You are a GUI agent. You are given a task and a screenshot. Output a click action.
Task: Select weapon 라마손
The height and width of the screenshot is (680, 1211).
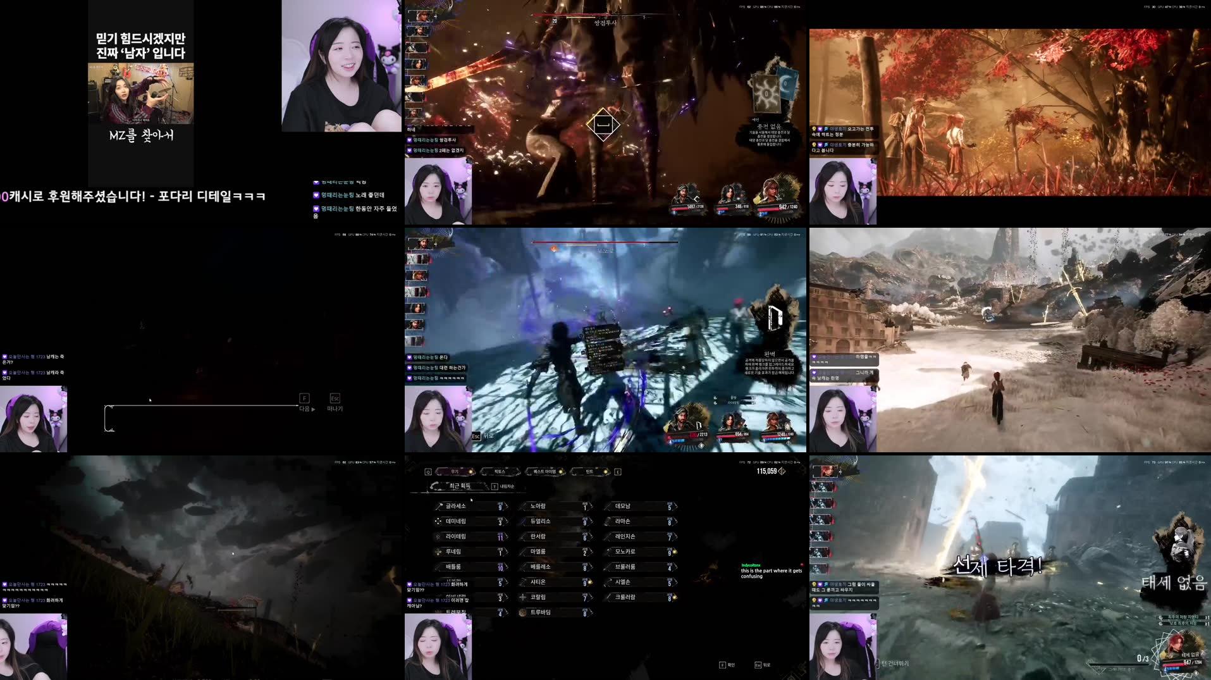(640, 521)
